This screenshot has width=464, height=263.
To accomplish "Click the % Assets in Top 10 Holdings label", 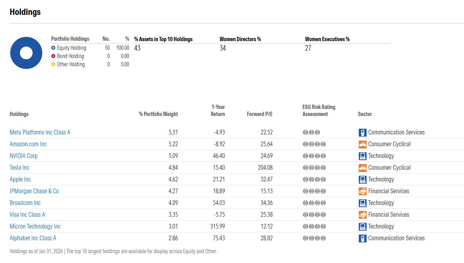I will click(163, 39).
